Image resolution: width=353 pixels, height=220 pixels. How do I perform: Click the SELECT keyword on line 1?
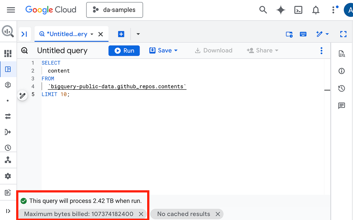coord(51,63)
